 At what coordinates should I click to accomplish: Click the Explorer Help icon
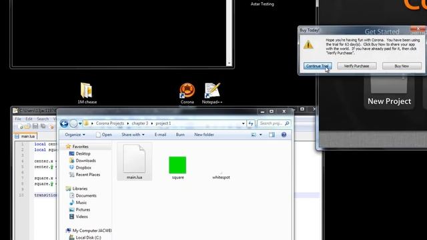point(284,135)
